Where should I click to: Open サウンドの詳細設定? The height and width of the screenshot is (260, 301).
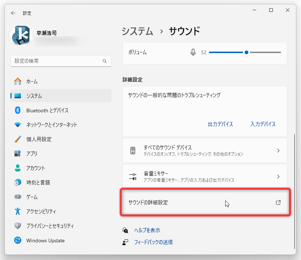click(x=205, y=202)
